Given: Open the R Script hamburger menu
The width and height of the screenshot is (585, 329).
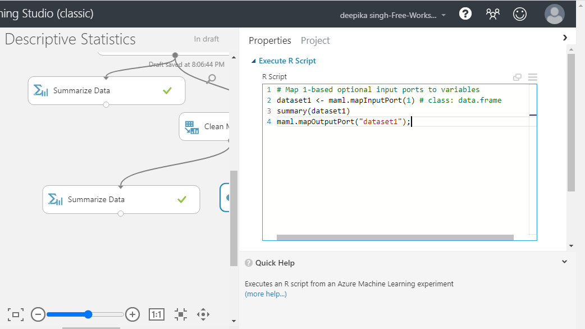Looking at the screenshot, I should (533, 77).
